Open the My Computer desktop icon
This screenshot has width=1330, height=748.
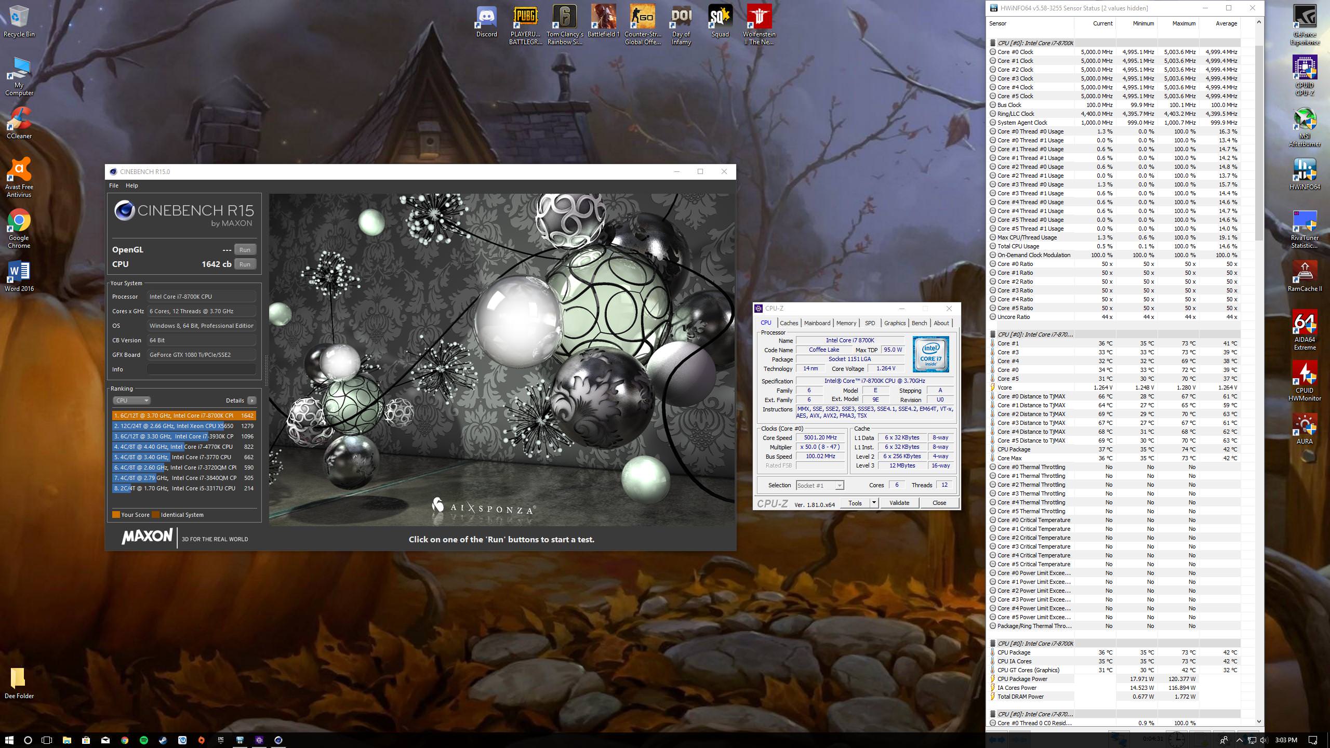click(19, 76)
